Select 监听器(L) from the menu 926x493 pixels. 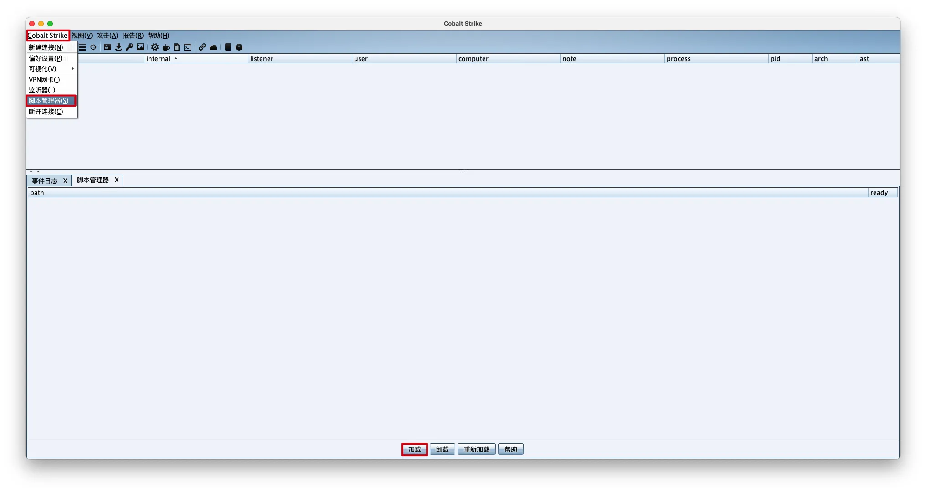point(42,90)
